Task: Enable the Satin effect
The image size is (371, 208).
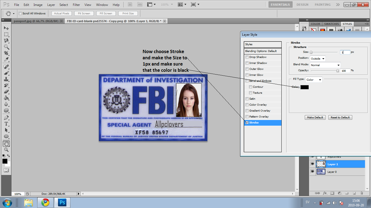Action: [247, 99]
